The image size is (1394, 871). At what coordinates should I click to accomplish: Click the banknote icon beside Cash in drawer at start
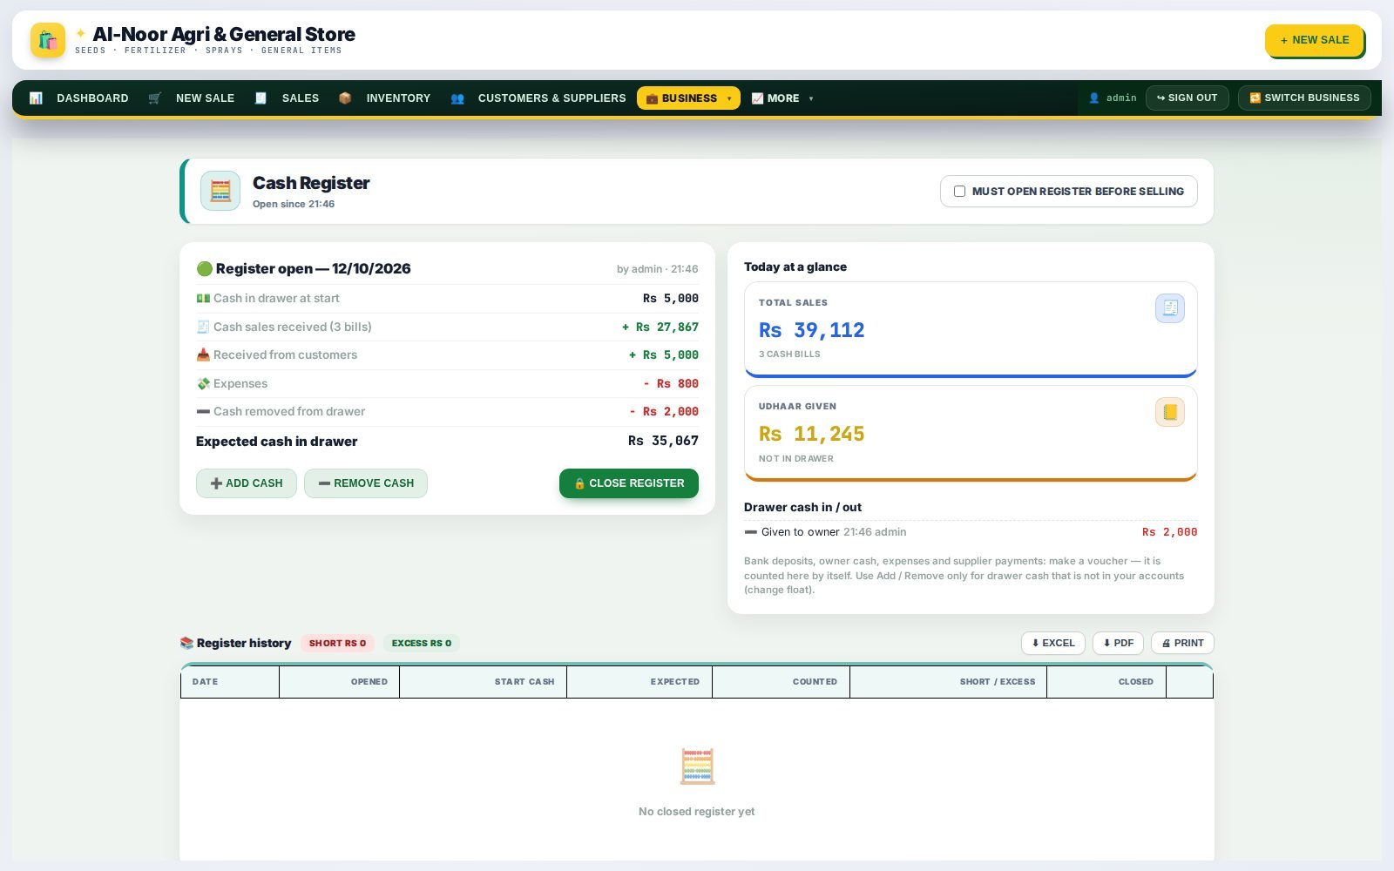203,298
